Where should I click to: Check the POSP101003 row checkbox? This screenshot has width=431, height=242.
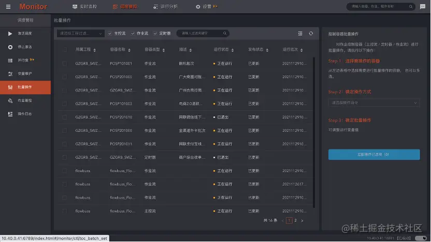(x=65, y=104)
